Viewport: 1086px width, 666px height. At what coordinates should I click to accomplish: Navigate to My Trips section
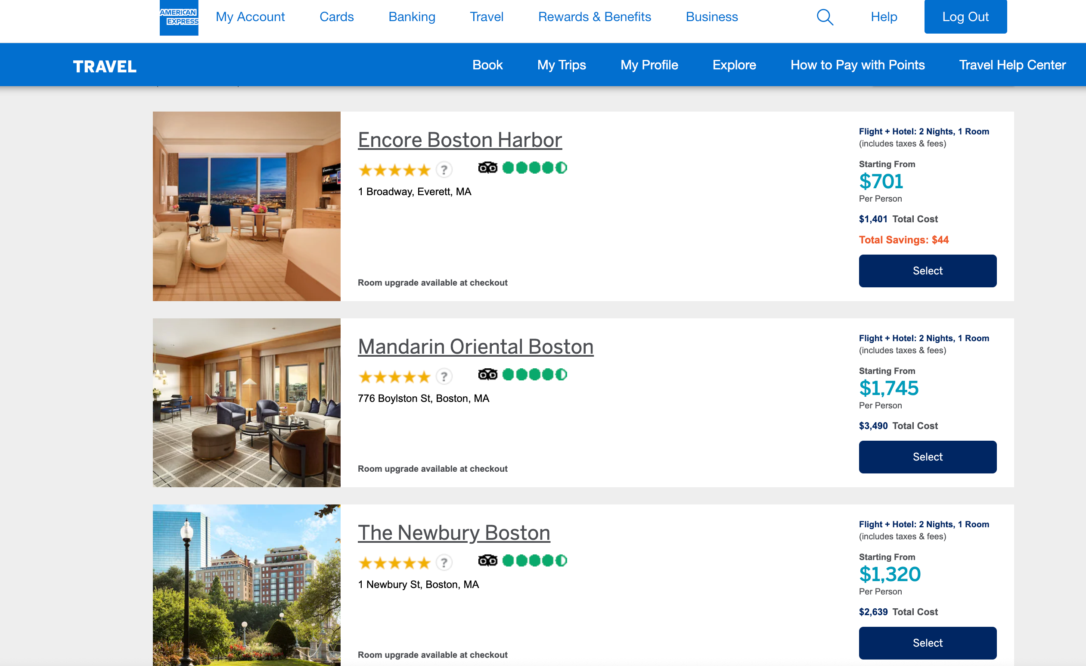pos(561,65)
